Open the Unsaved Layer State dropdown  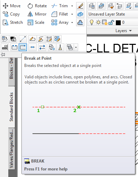click(x=113, y=14)
